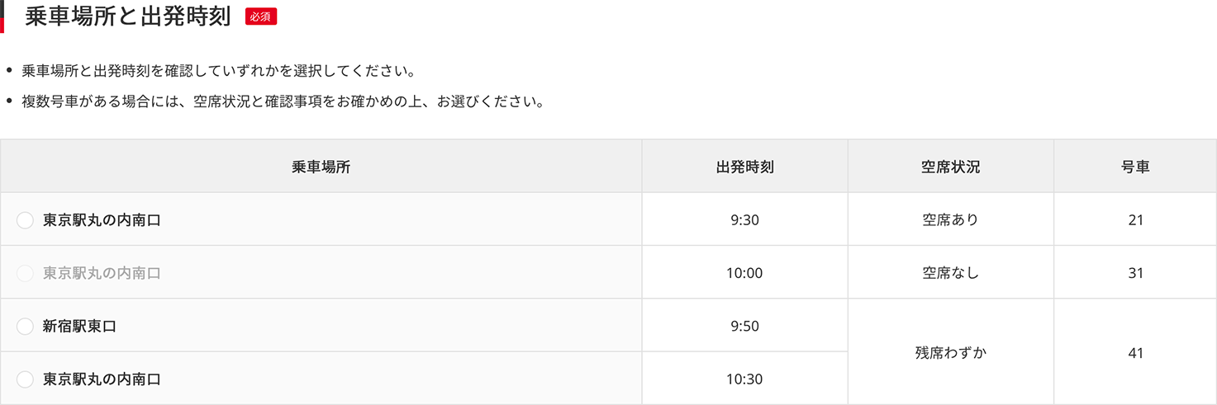
Task: Select the 新宿駅東口 radio button
Action: [25, 327]
